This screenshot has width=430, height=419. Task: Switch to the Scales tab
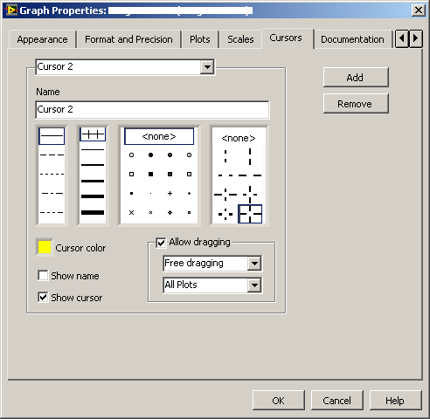[240, 39]
